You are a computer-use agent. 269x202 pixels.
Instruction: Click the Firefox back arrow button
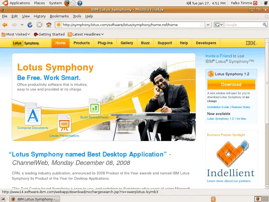click(5, 25)
